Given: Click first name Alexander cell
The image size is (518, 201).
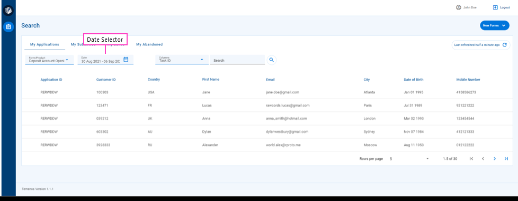Looking at the screenshot, I should pyautogui.click(x=210, y=145).
